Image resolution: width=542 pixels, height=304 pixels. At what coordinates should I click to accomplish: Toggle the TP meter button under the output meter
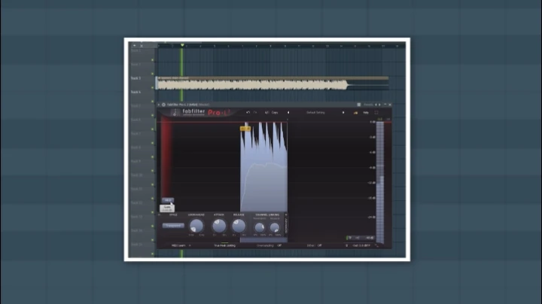coord(350,238)
